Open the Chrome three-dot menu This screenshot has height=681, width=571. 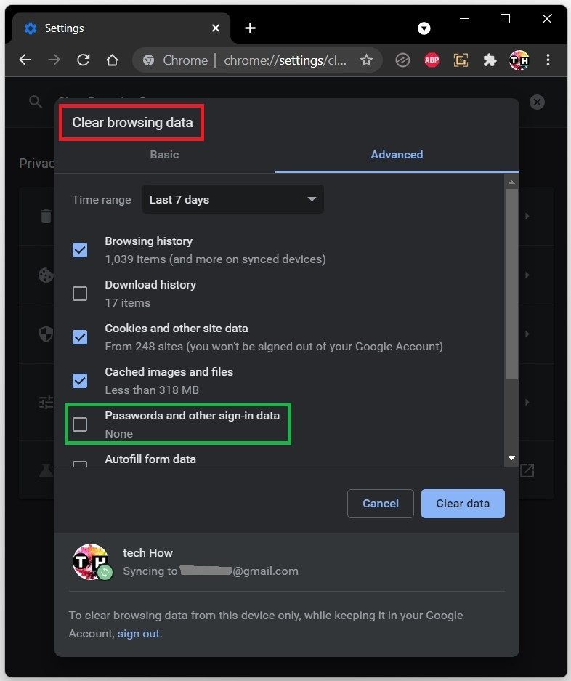548,60
